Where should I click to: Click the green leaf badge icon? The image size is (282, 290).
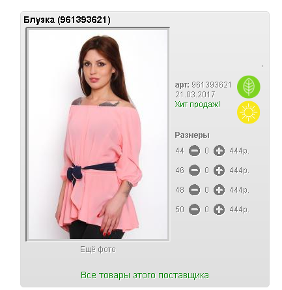tap(249, 87)
